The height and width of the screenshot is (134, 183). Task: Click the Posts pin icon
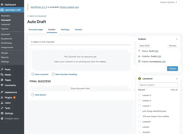pos(2,70)
